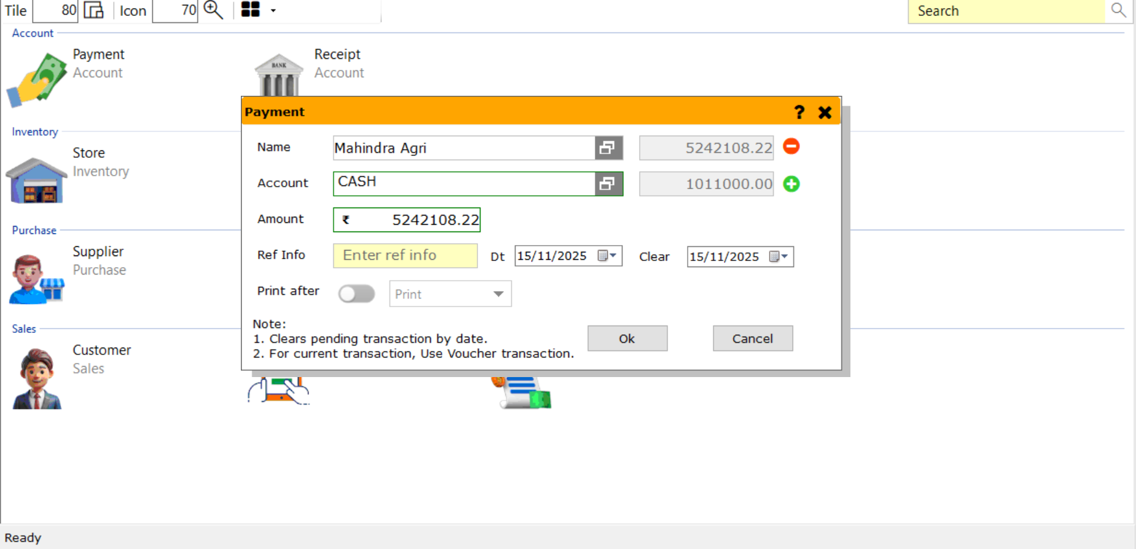The width and height of the screenshot is (1138, 549).
Task: Click the grid view icon
Action: tap(250, 10)
